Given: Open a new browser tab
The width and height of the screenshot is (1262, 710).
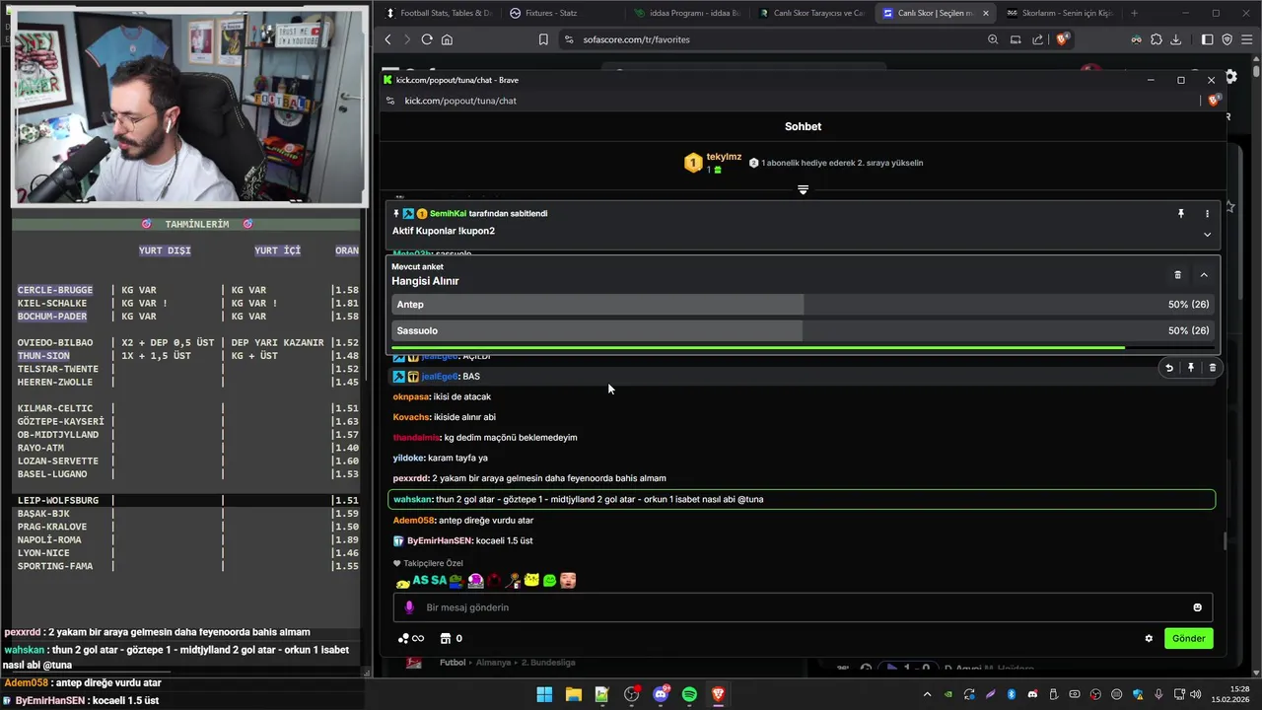Looking at the screenshot, I should click(1134, 13).
